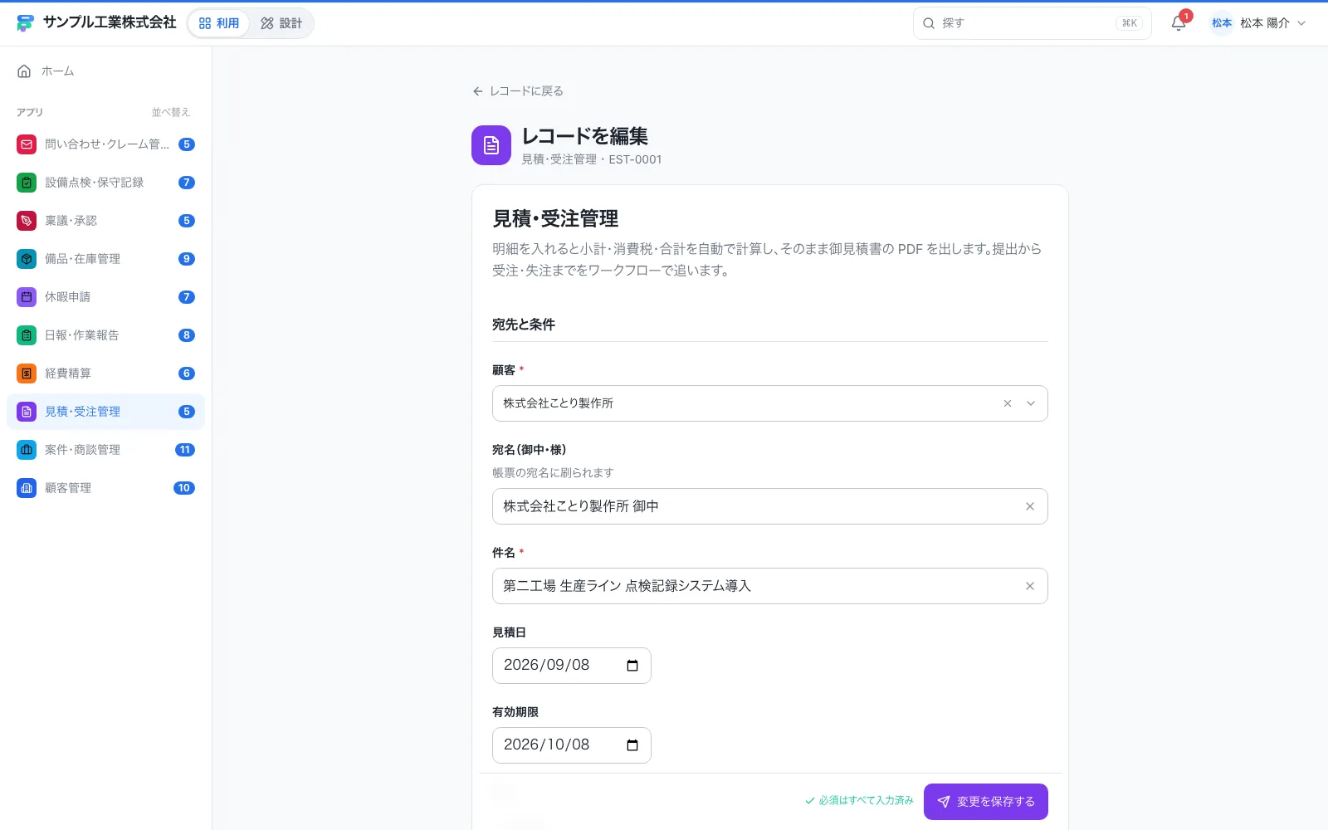Image resolution: width=1328 pixels, height=830 pixels.
Task: Click the 備品・在庫管理 badge showing 9
Action: [187, 259]
